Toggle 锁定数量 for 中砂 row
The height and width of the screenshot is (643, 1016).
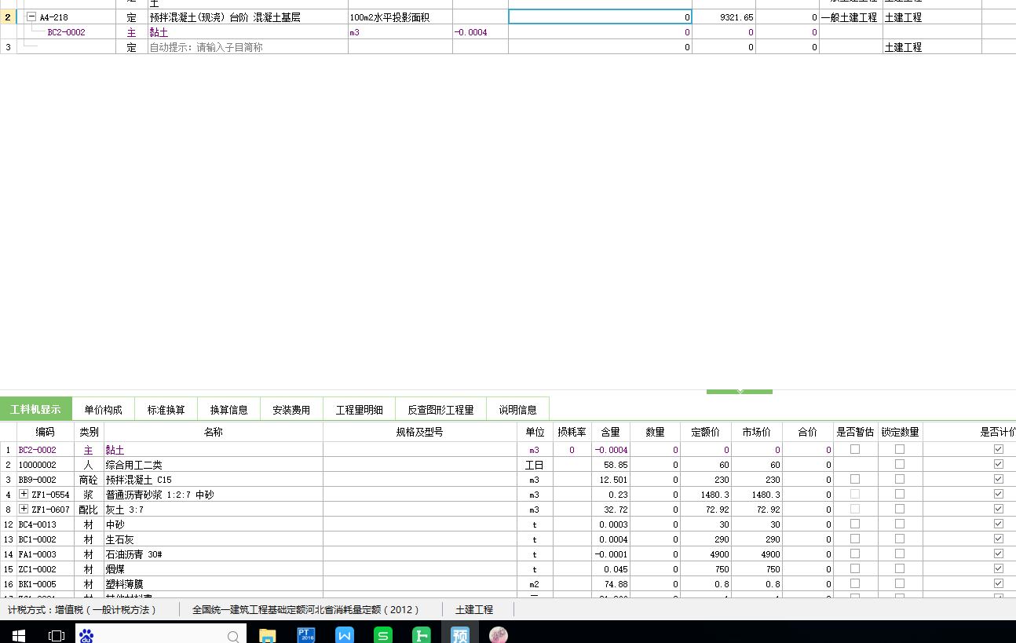click(x=900, y=524)
